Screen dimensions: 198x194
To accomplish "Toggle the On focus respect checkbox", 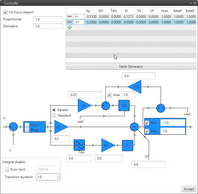I will [x=5, y=12].
